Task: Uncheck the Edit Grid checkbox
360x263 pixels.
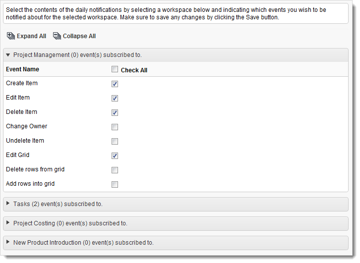Action: point(115,156)
